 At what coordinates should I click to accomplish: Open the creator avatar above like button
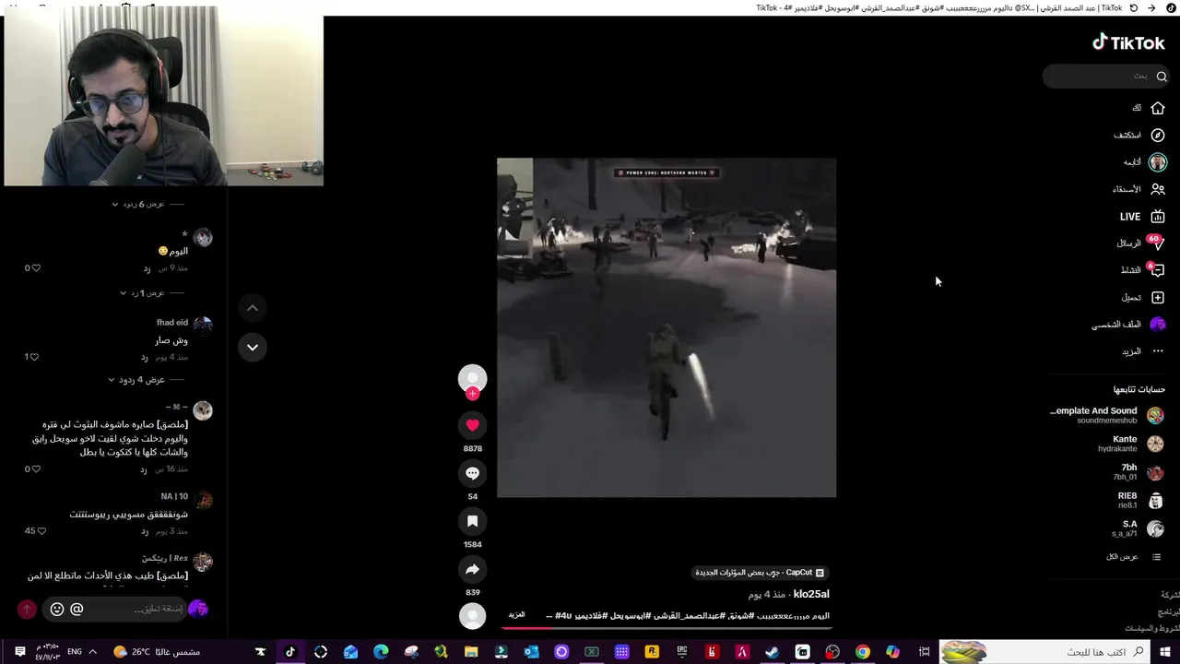coord(472,377)
